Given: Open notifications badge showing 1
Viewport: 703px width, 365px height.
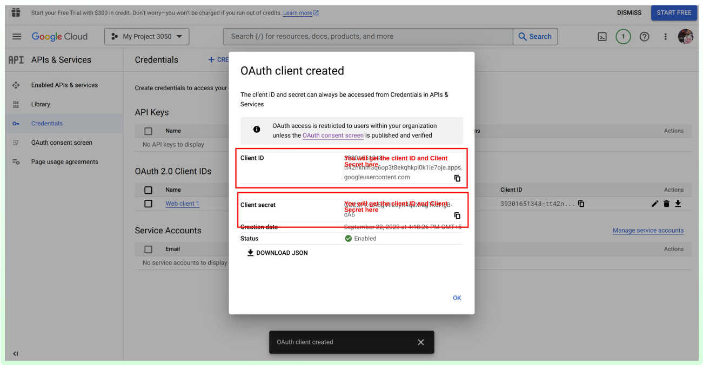Looking at the screenshot, I should tap(623, 37).
